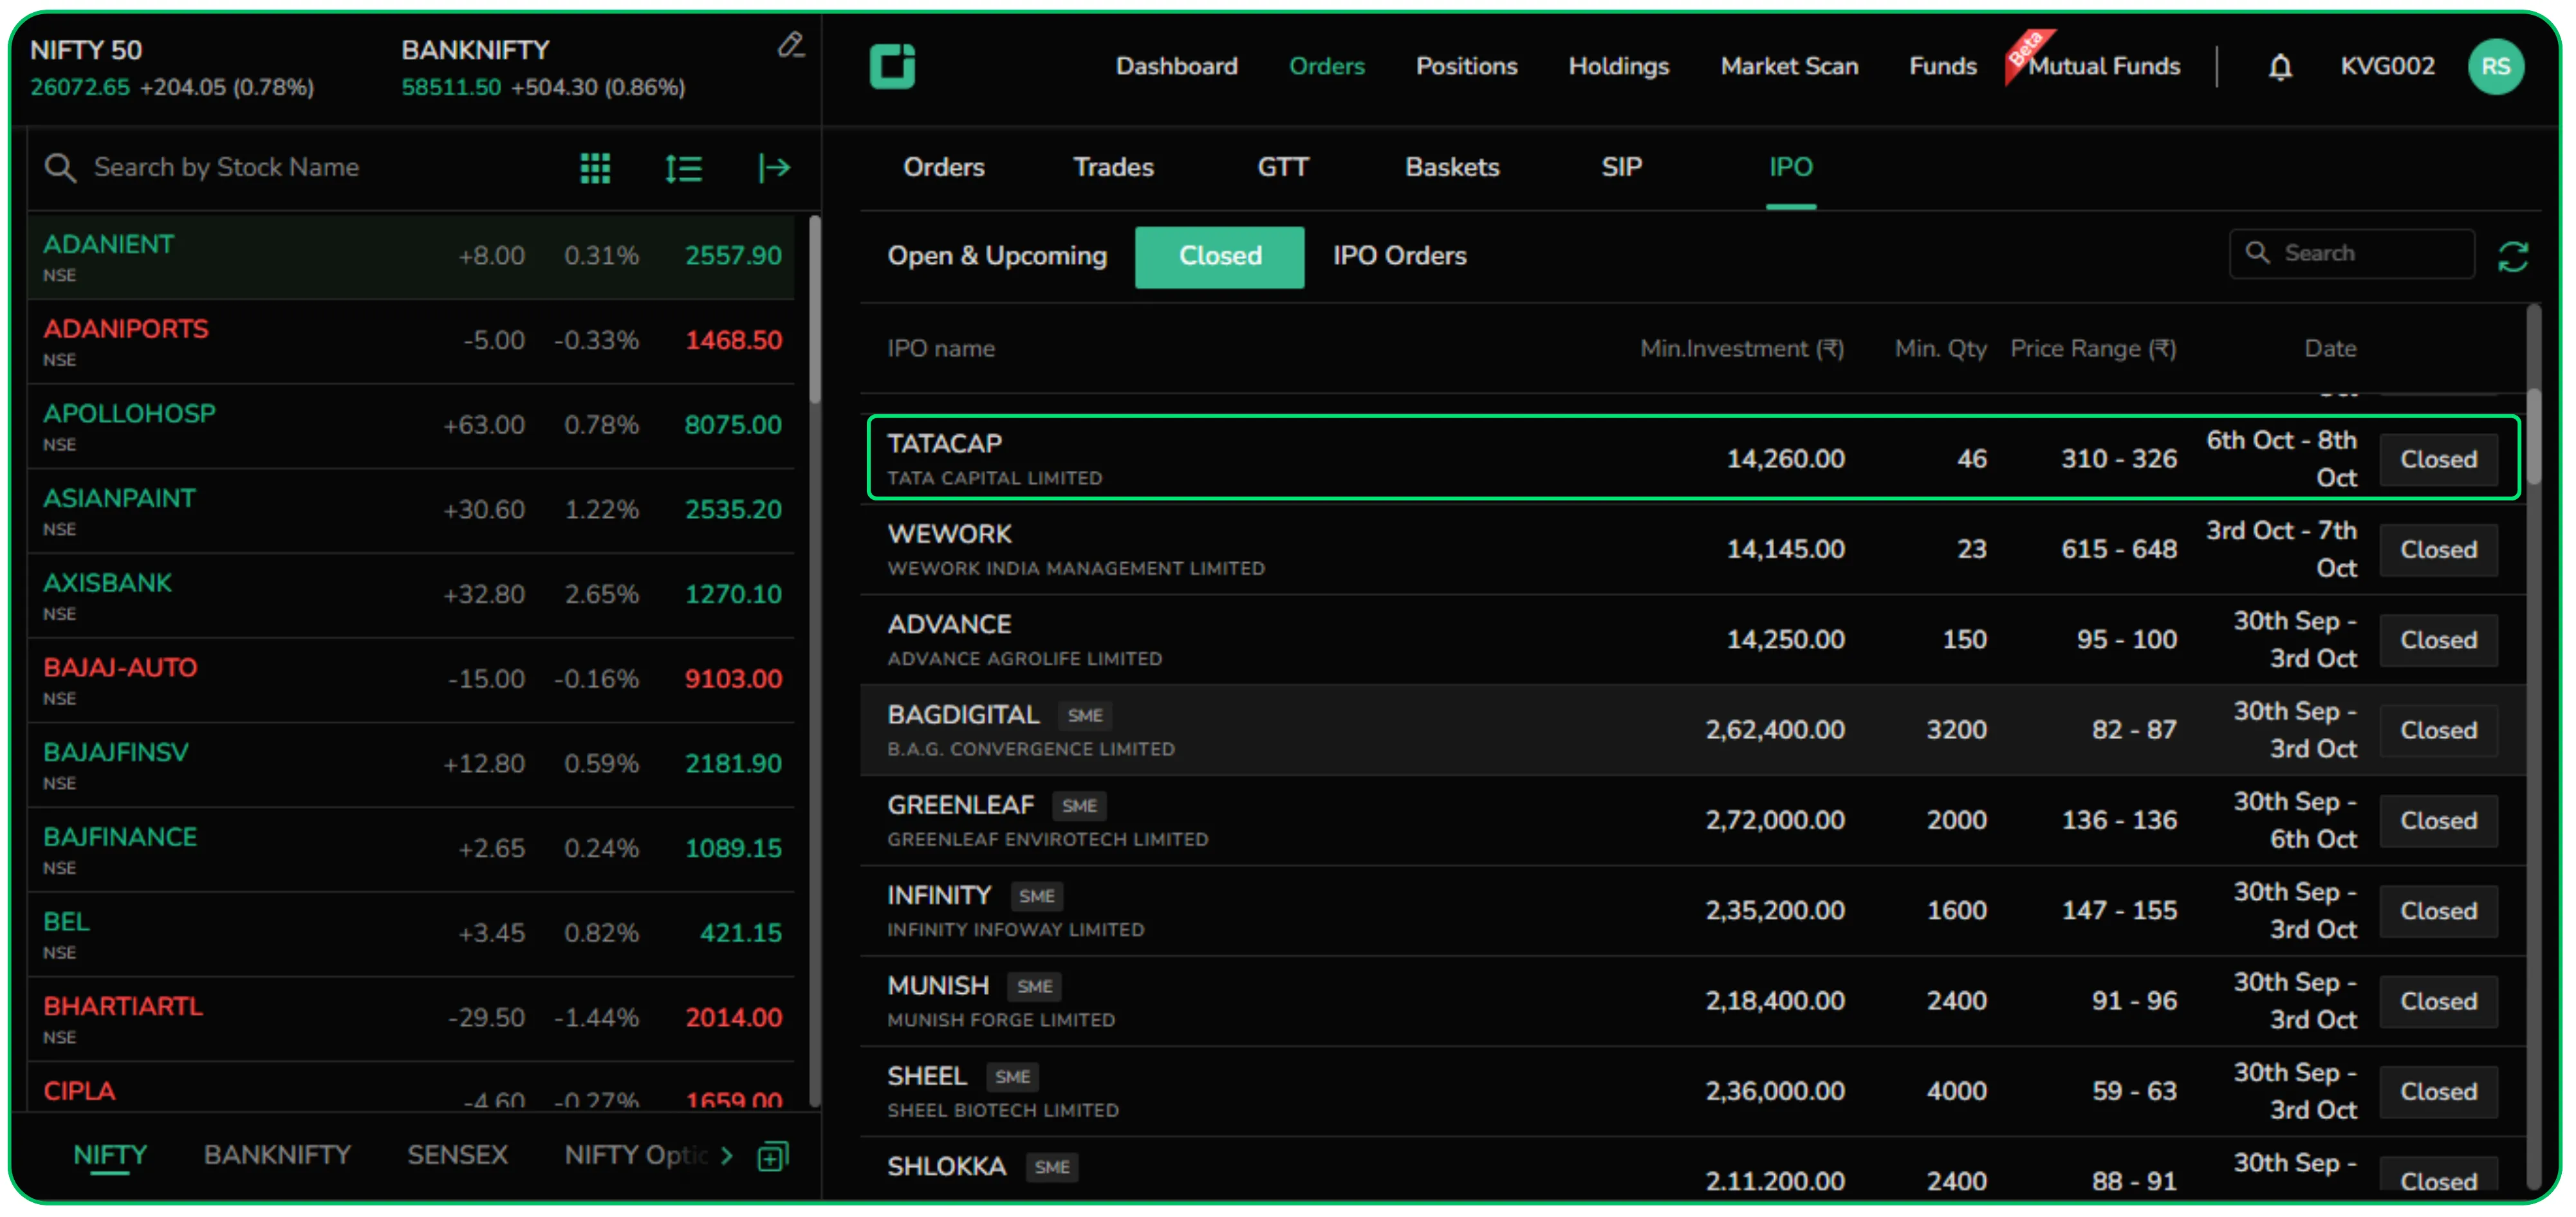2576x1217 pixels.
Task: Click the green app logo
Action: (x=892, y=67)
